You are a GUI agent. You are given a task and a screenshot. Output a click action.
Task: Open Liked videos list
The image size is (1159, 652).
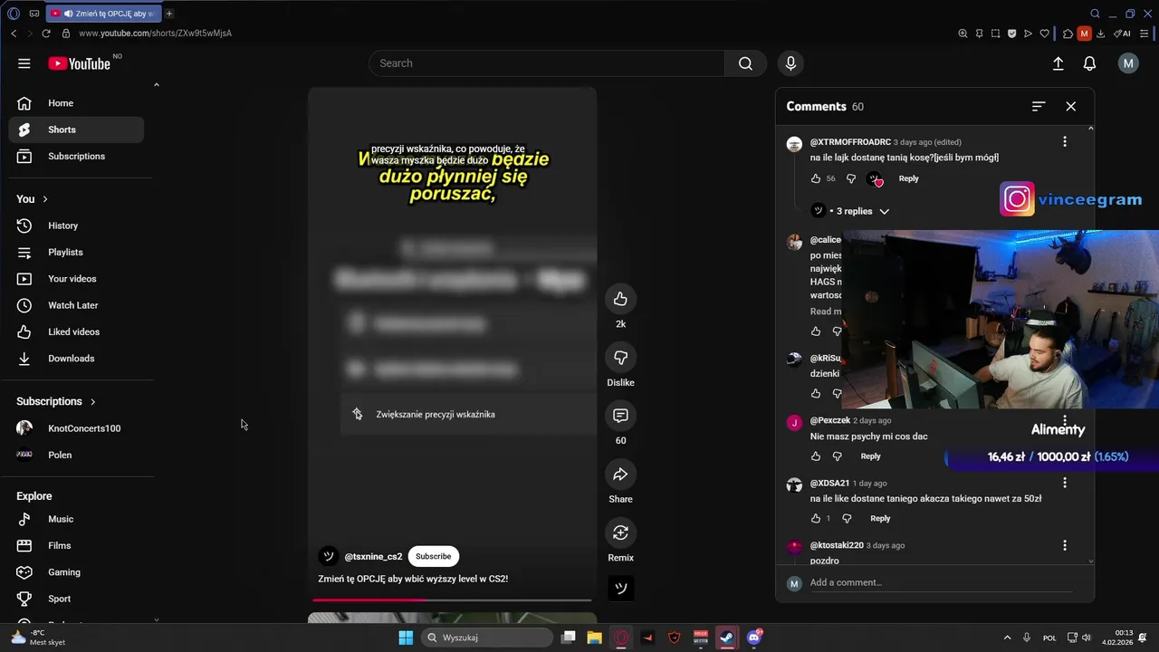[x=76, y=332]
